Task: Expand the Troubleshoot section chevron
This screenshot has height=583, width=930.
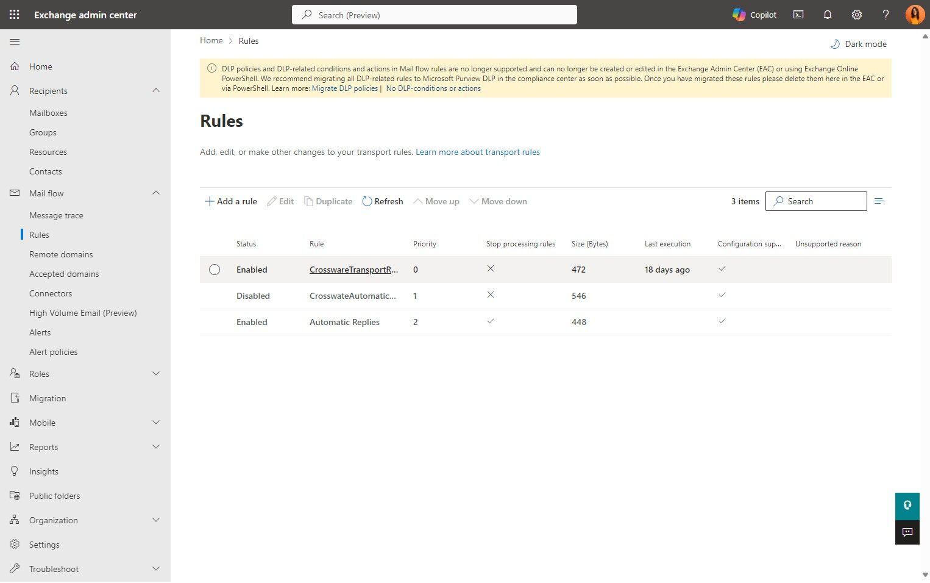Action: point(156,568)
